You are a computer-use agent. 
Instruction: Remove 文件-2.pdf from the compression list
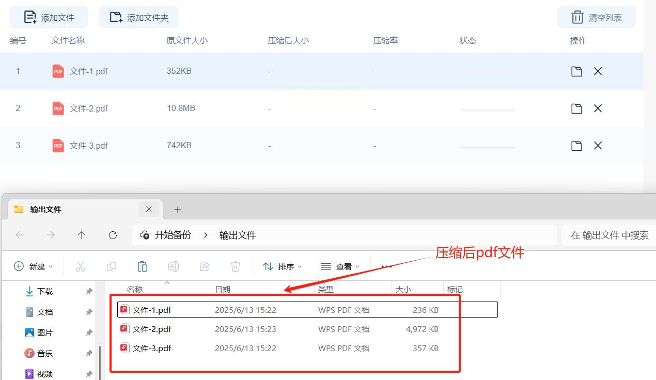[x=598, y=108]
